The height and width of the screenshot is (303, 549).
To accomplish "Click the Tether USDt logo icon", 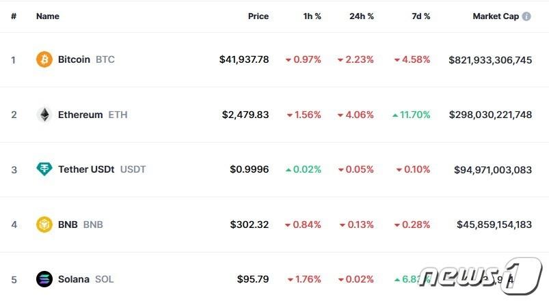I will click(x=44, y=169).
